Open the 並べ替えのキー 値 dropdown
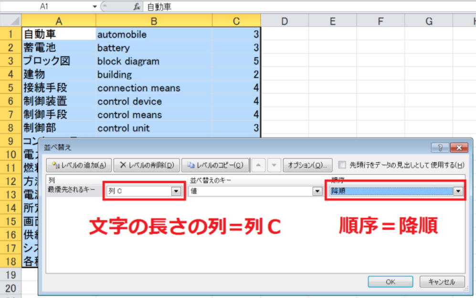The image size is (476, 298). pos(317,191)
